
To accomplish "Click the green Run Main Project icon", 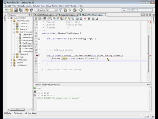I will (x=70, y=10).
